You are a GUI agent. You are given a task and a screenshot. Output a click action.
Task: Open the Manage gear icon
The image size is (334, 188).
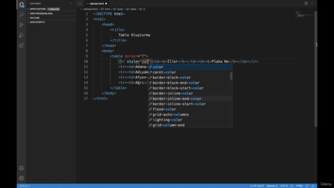pyautogui.click(x=21, y=178)
